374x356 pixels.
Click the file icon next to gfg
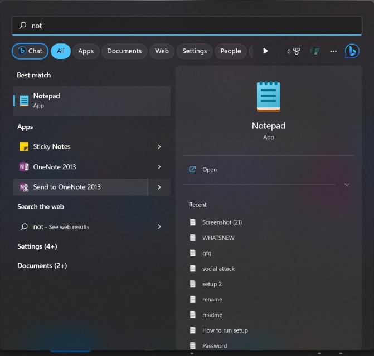coord(192,253)
